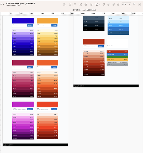The image size is (143, 154).
Task: Click the rightmost view options toolbar icon
Action: tap(140, 4)
